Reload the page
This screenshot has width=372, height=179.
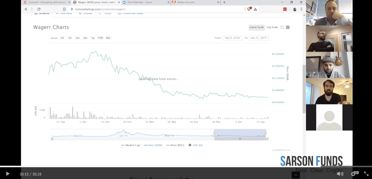39,9
